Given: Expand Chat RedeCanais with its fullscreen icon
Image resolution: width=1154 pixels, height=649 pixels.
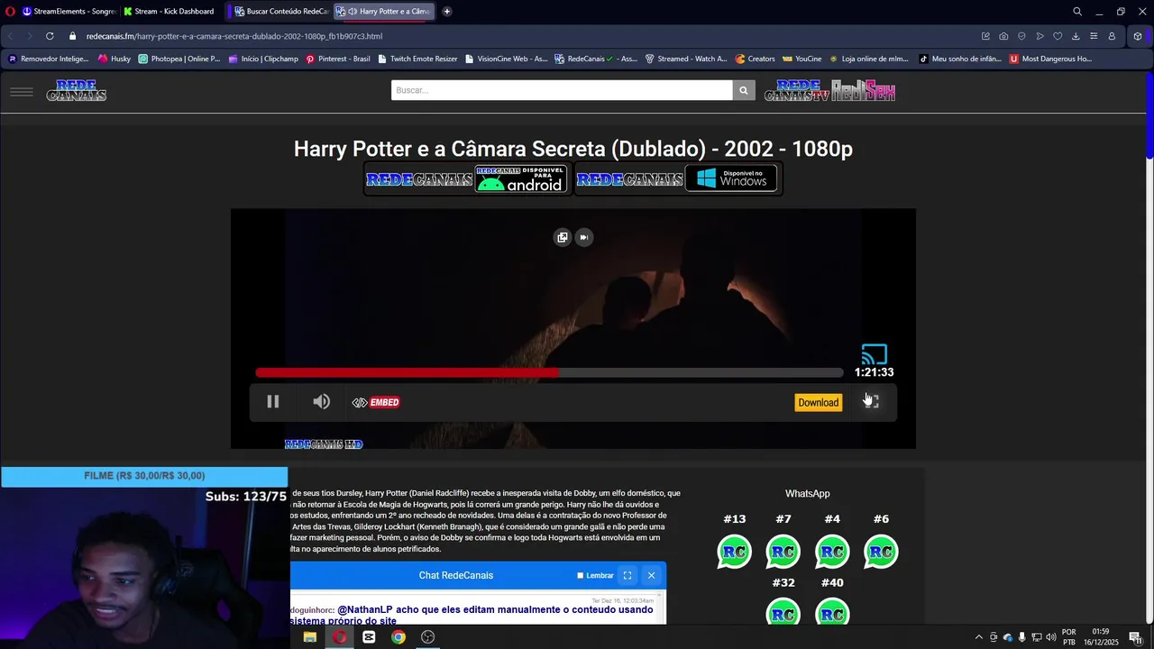Looking at the screenshot, I should (627, 575).
